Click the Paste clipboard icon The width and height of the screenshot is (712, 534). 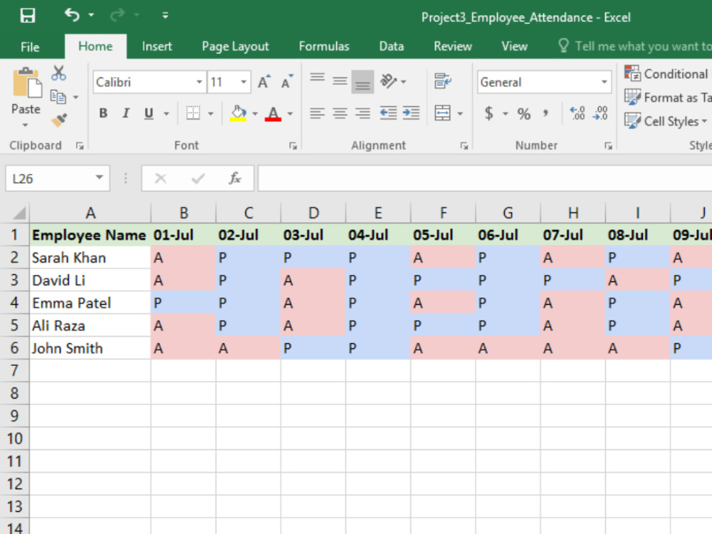pos(26,83)
